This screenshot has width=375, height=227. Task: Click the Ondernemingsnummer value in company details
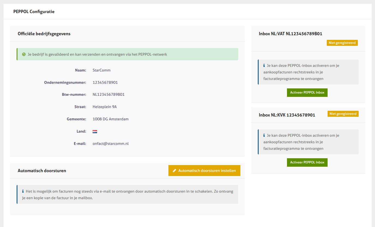pyautogui.click(x=105, y=82)
